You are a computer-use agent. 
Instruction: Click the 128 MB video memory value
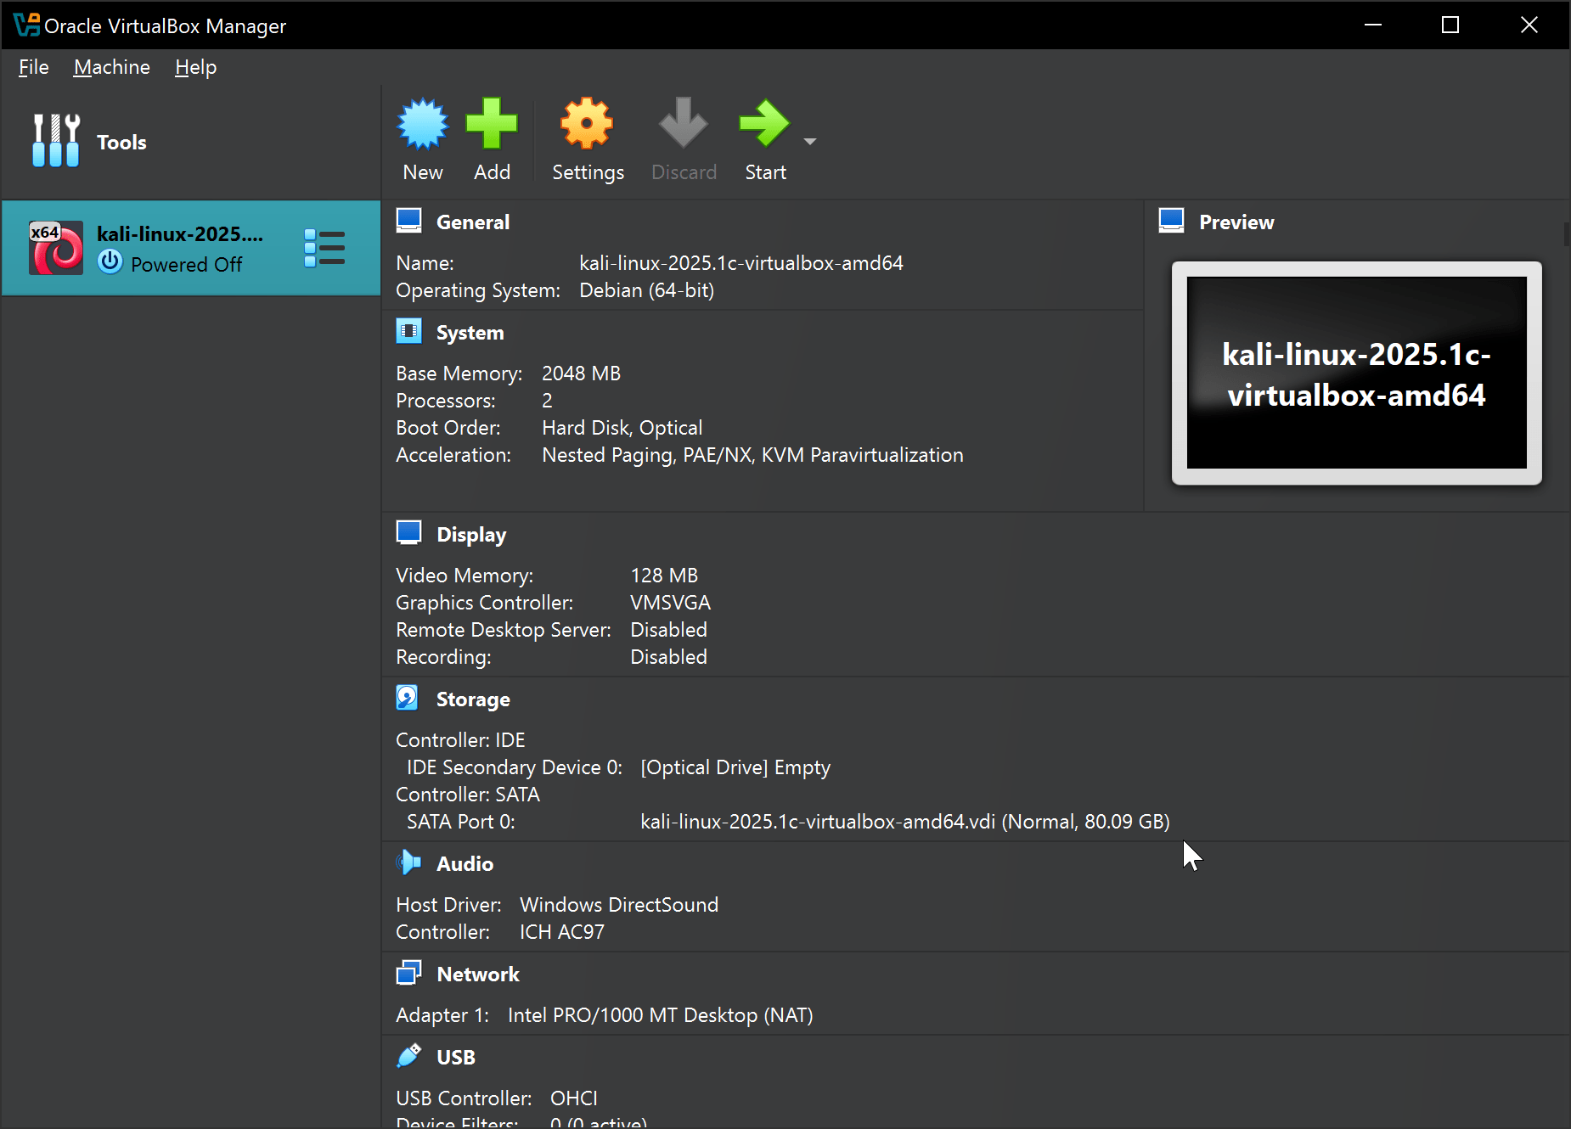[664, 576]
